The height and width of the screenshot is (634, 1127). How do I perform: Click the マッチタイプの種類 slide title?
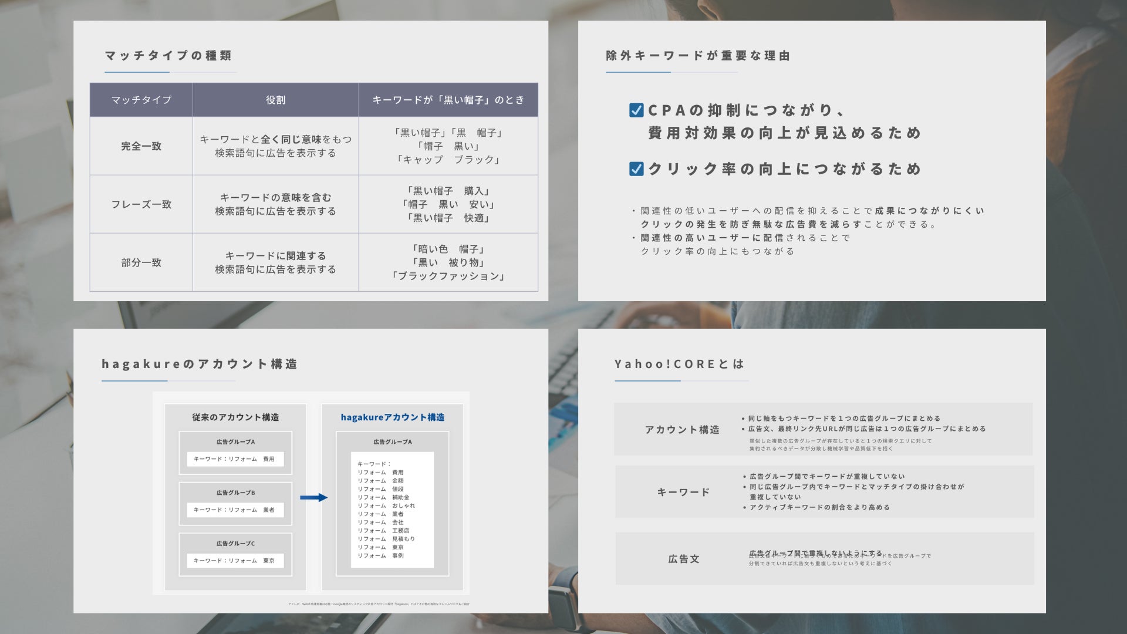(x=168, y=56)
